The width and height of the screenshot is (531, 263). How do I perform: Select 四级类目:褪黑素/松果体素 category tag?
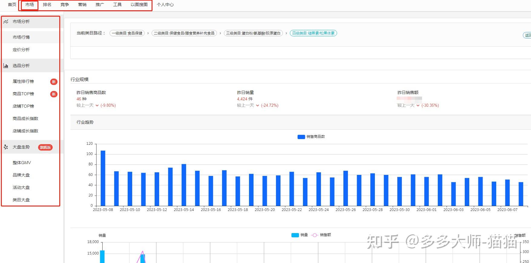[313, 33]
